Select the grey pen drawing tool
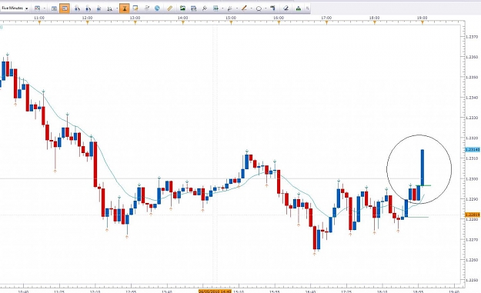Viewport: 481px width, 293px height. (x=229, y=8)
